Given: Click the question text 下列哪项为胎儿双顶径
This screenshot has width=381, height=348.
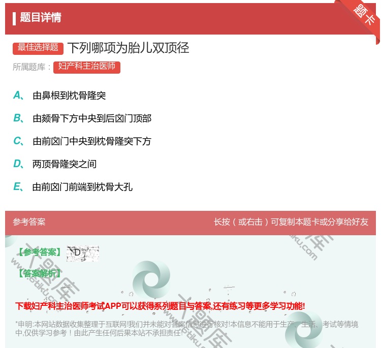Looking at the screenshot, I should coord(129,48).
